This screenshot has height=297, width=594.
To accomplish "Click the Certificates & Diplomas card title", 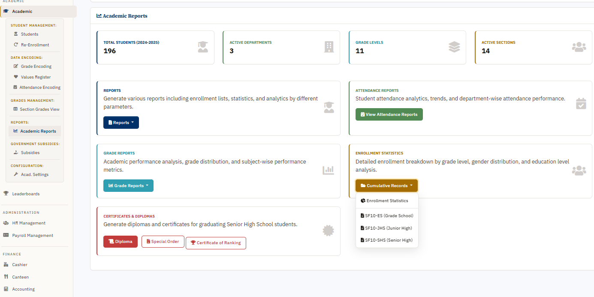I will (129, 216).
